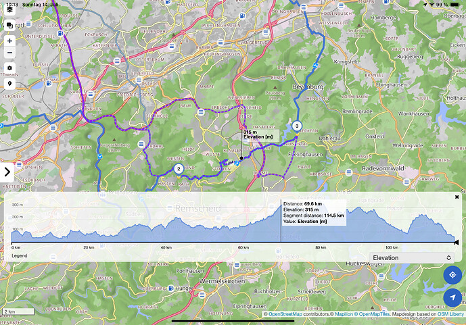Open the gear settings button

[9, 68]
